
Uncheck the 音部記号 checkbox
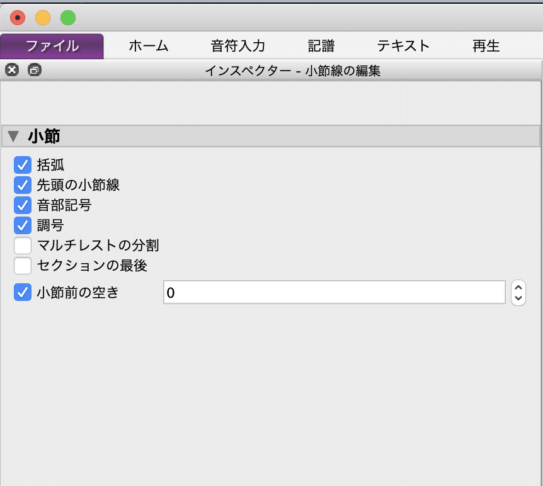coord(23,205)
